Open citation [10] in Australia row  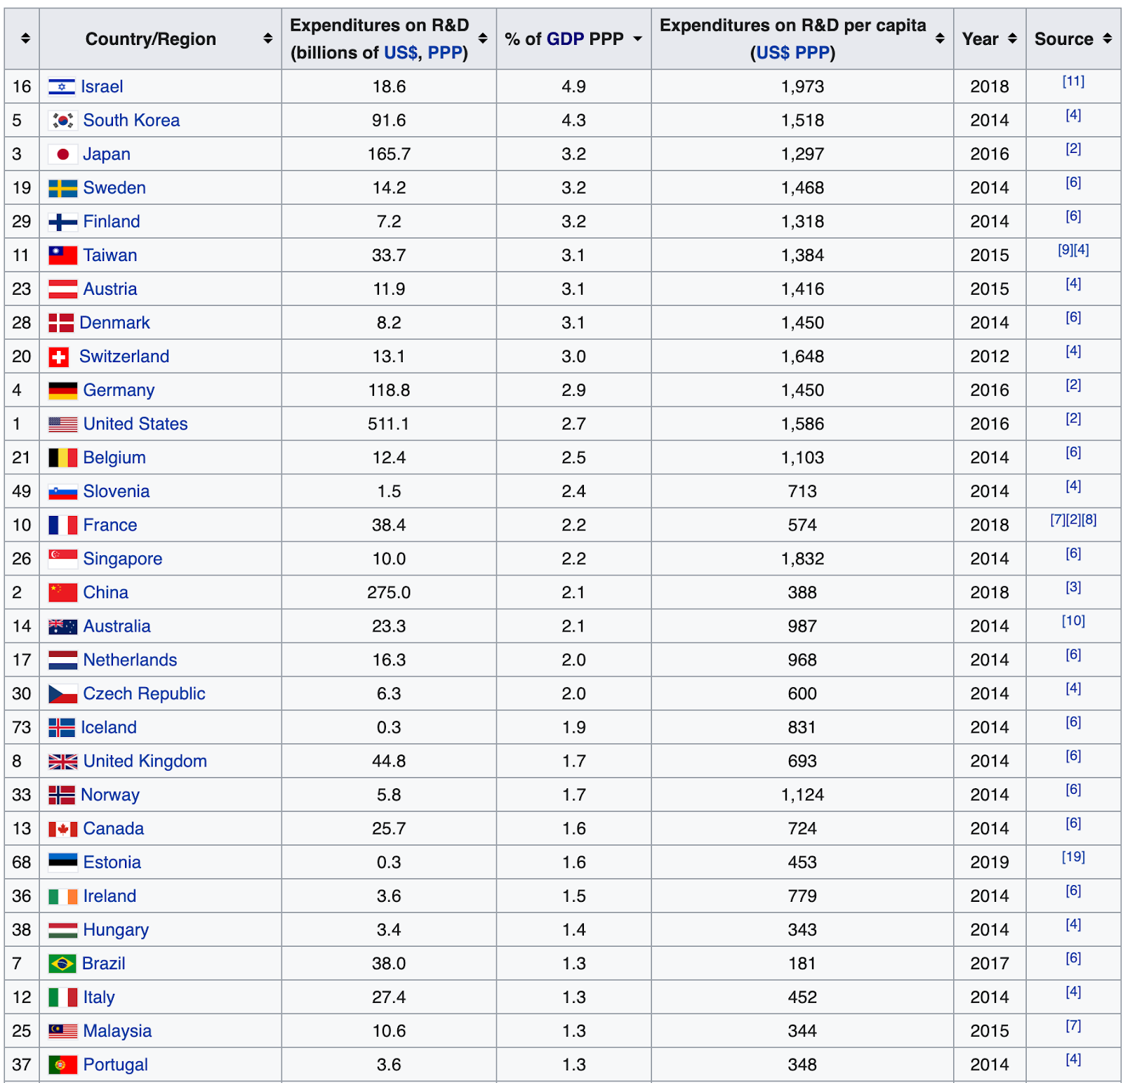click(x=1073, y=621)
